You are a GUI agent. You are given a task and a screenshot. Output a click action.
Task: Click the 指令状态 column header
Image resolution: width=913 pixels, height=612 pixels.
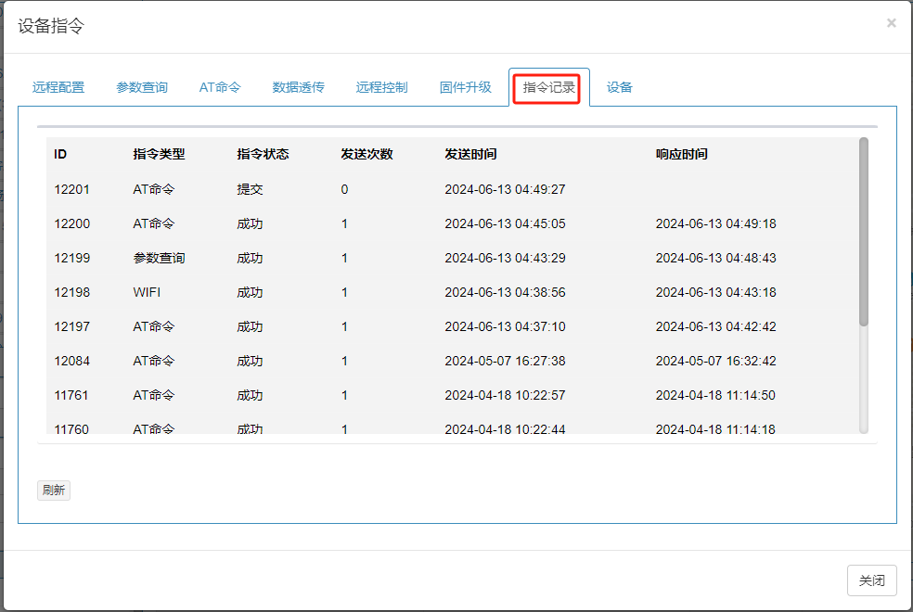(263, 154)
